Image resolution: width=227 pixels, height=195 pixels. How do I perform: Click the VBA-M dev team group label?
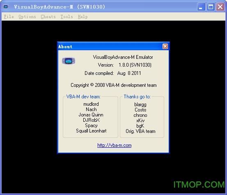tap(83, 97)
